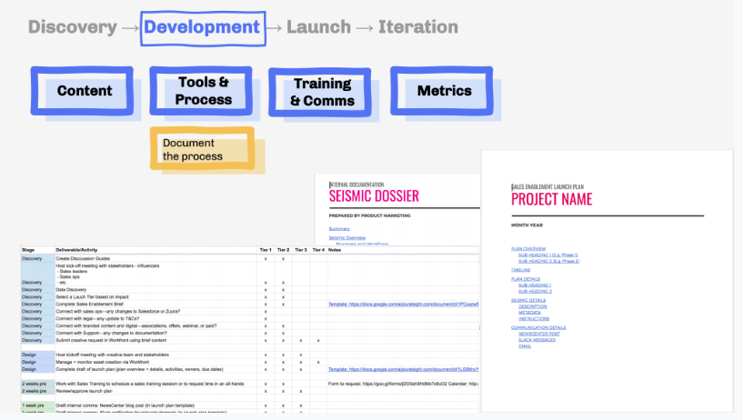Open SUB-HEADING 1 under Plan Details
Viewport: 743px width, 420px height.
point(535,285)
